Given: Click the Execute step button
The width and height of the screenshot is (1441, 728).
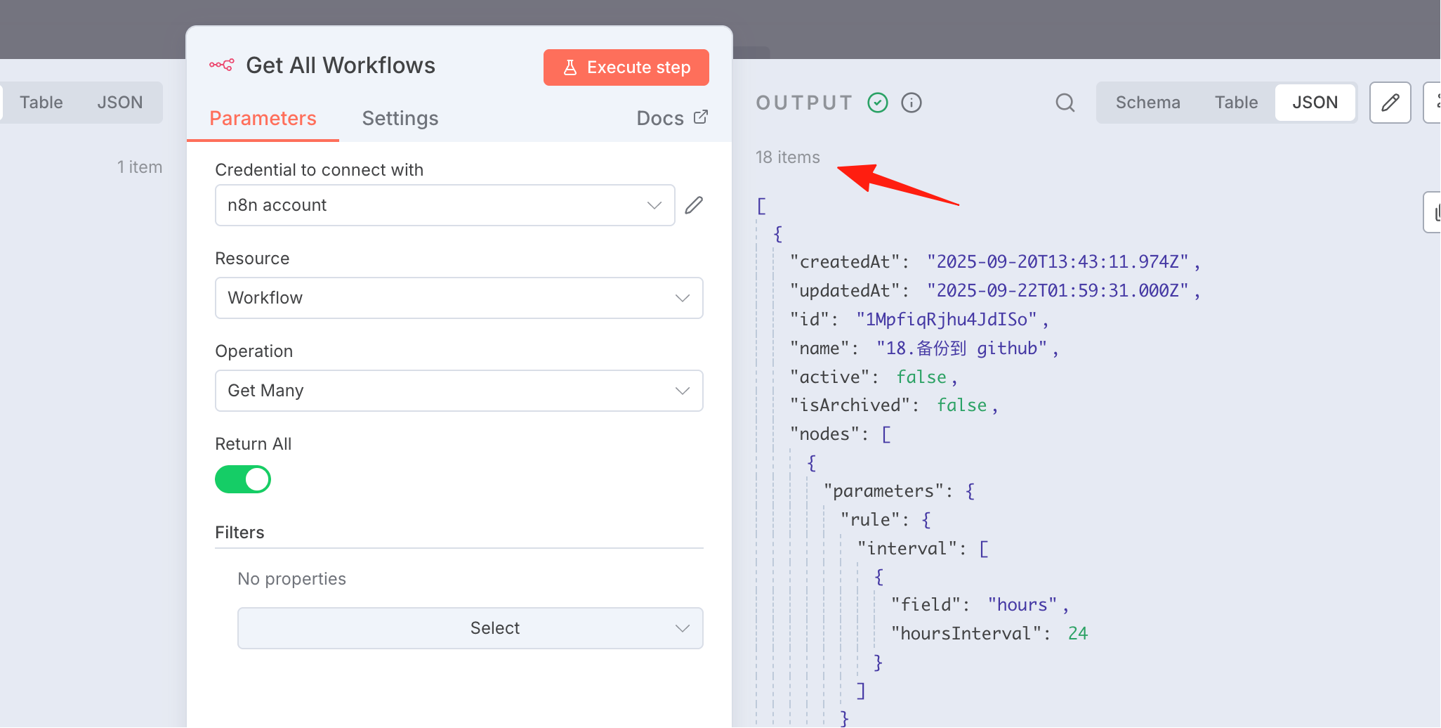Looking at the screenshot, I should 626,67.
